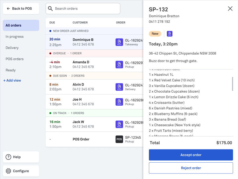The width and height of the screenshot is (238, 179).
Task: Close the SP-132 order detail panel
Action: (x=230, y=9)
